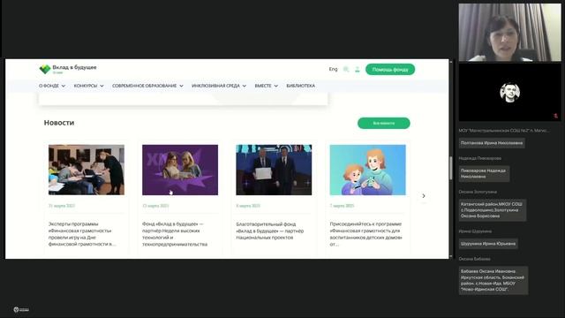Open the illustrated mother and child thumbnail

(367, 170)
